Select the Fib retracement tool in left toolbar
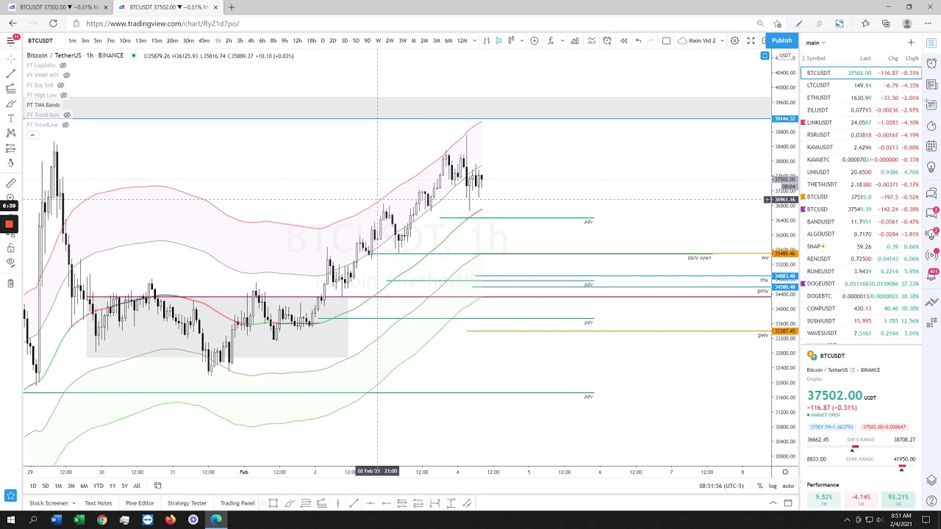Image resolution: width=941 pixels, height=529 pixels. tap(10, 88)
